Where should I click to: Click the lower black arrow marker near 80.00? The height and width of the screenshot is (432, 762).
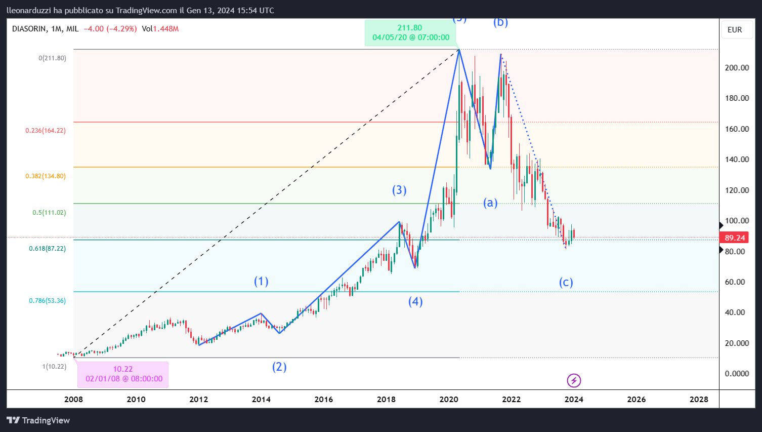tap(722, 249)
